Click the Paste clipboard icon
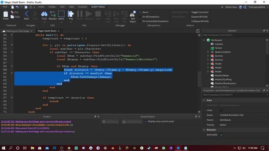The height and width of the screenshot is (151, 269). tap(5, 14)
